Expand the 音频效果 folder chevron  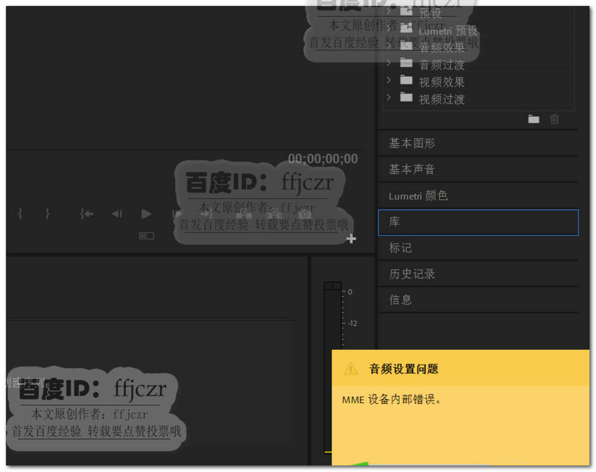coord(389,45)
